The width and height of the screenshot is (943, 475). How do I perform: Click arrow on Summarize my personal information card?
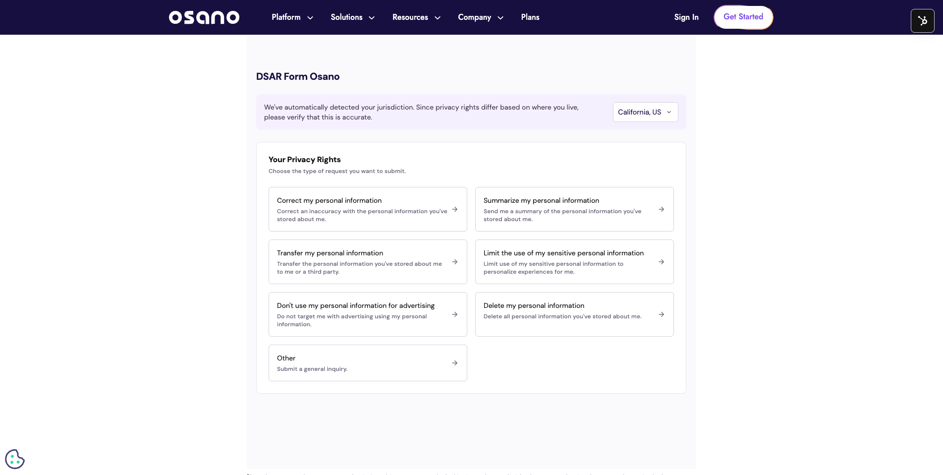pos(661,209)
